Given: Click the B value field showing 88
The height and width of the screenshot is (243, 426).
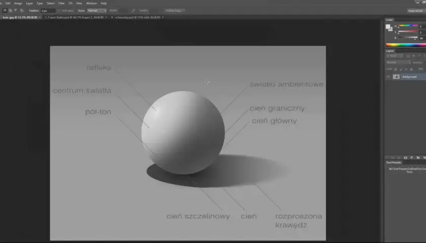Looking at the screenshot, I should pos(422,38).
